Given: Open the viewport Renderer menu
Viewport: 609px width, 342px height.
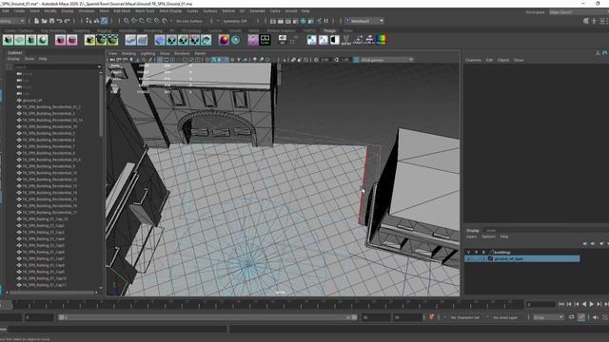Looking at the screenshot, I should click(182, 53).
